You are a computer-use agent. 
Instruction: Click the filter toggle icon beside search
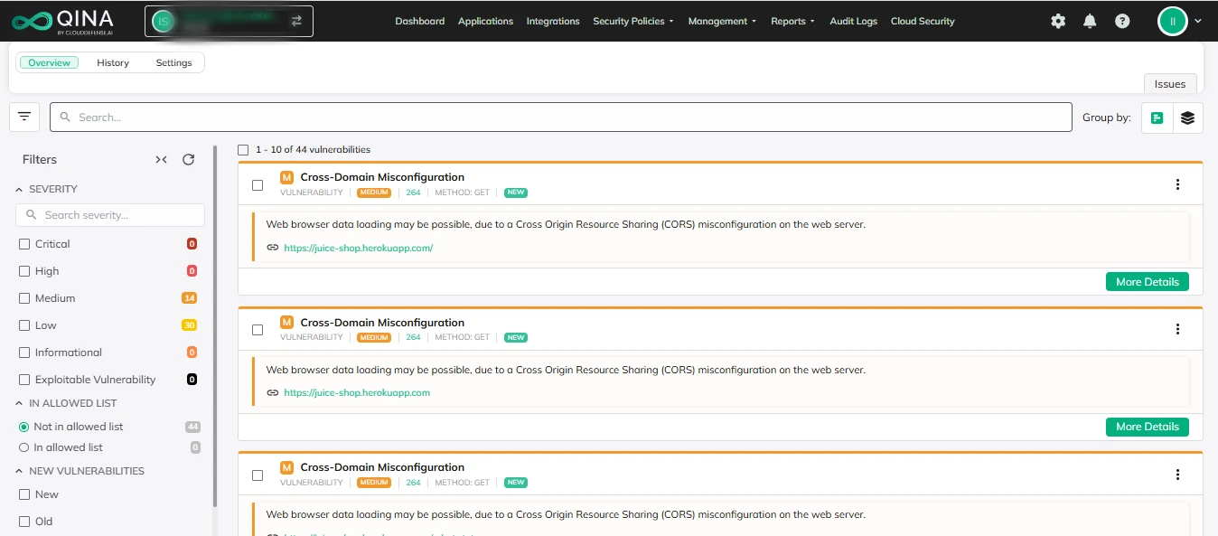point(24,117)
